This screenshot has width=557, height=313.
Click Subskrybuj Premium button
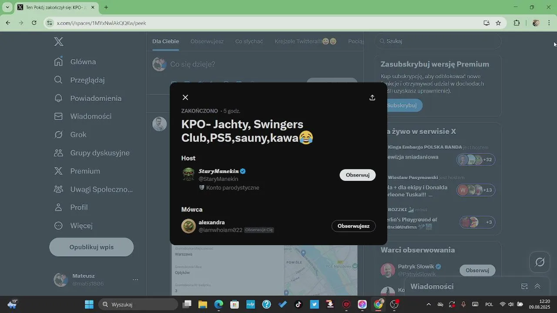402,105
